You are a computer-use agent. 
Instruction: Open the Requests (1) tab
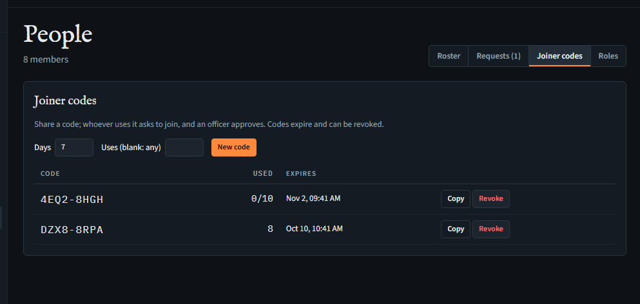(x=498, y=56)
